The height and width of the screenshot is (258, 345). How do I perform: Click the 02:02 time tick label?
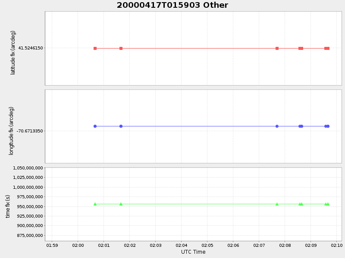click(130, 245)
